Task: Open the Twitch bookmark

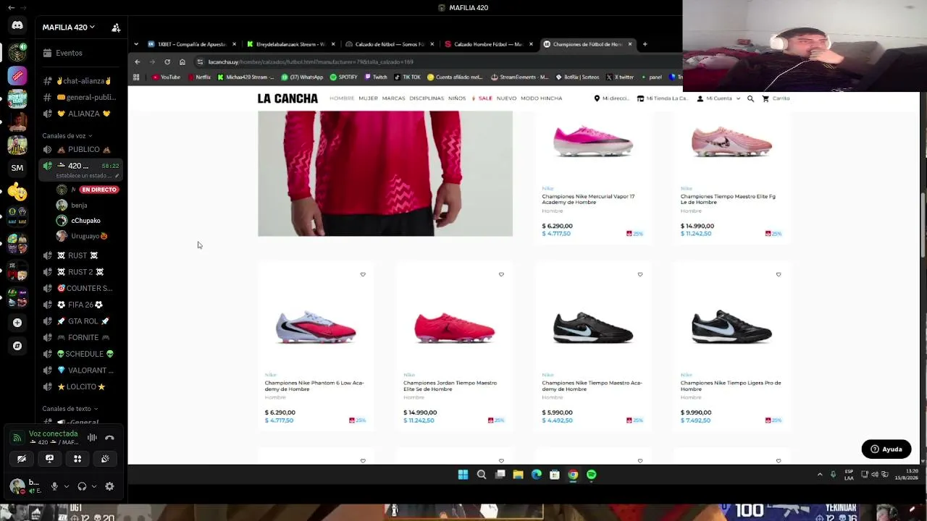Action: [376, 77]
